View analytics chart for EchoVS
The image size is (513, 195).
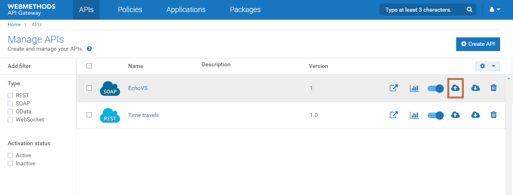tap(414, 88)
